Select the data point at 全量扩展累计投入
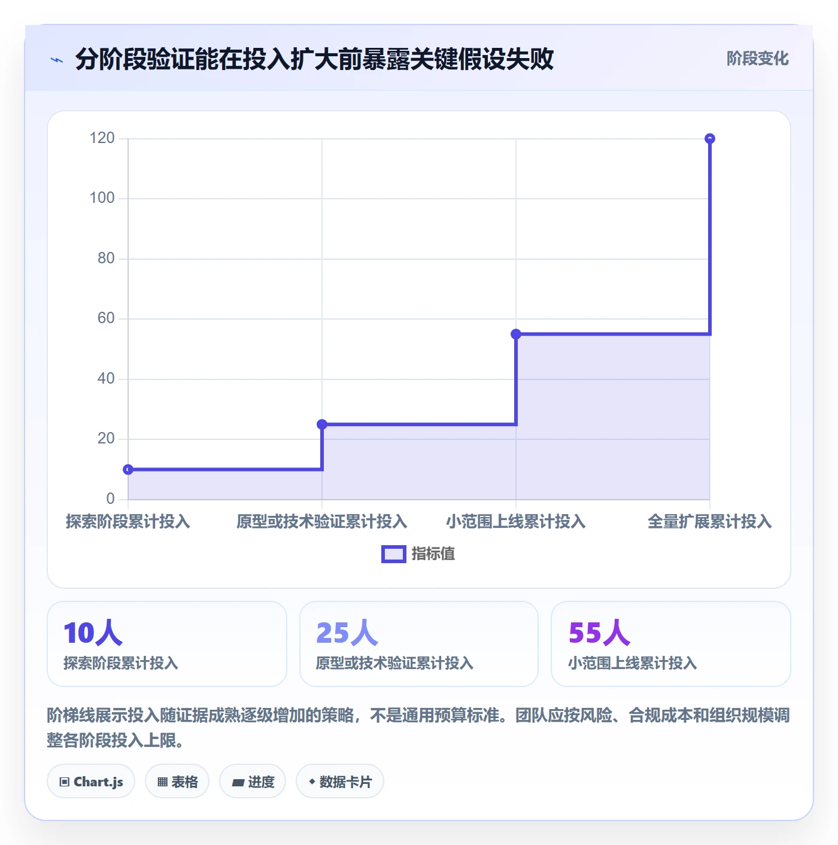 click(710, 138)
